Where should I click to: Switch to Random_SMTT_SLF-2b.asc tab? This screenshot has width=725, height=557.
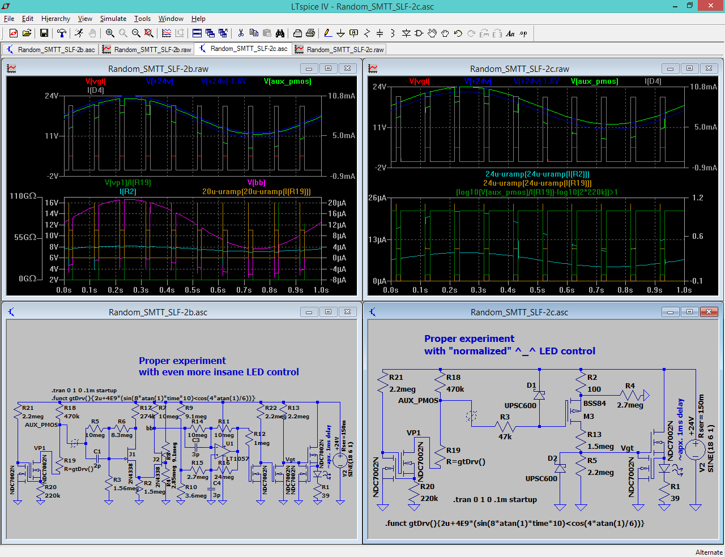pyautogui.click(x=50, y=49)
